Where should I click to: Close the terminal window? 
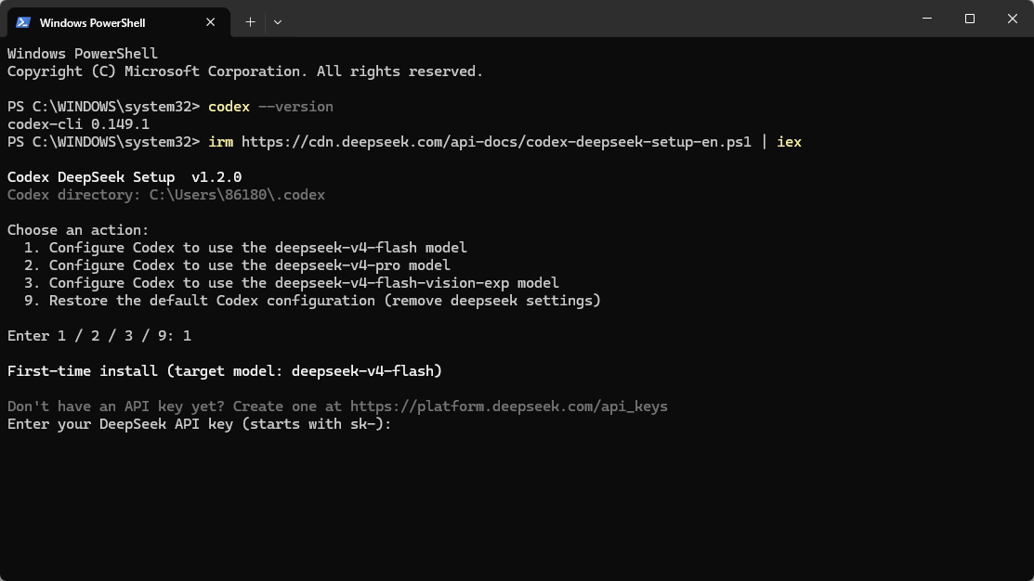coord(1013,19)
